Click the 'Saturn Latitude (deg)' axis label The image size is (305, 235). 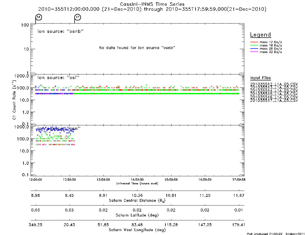tap(137, 215)
